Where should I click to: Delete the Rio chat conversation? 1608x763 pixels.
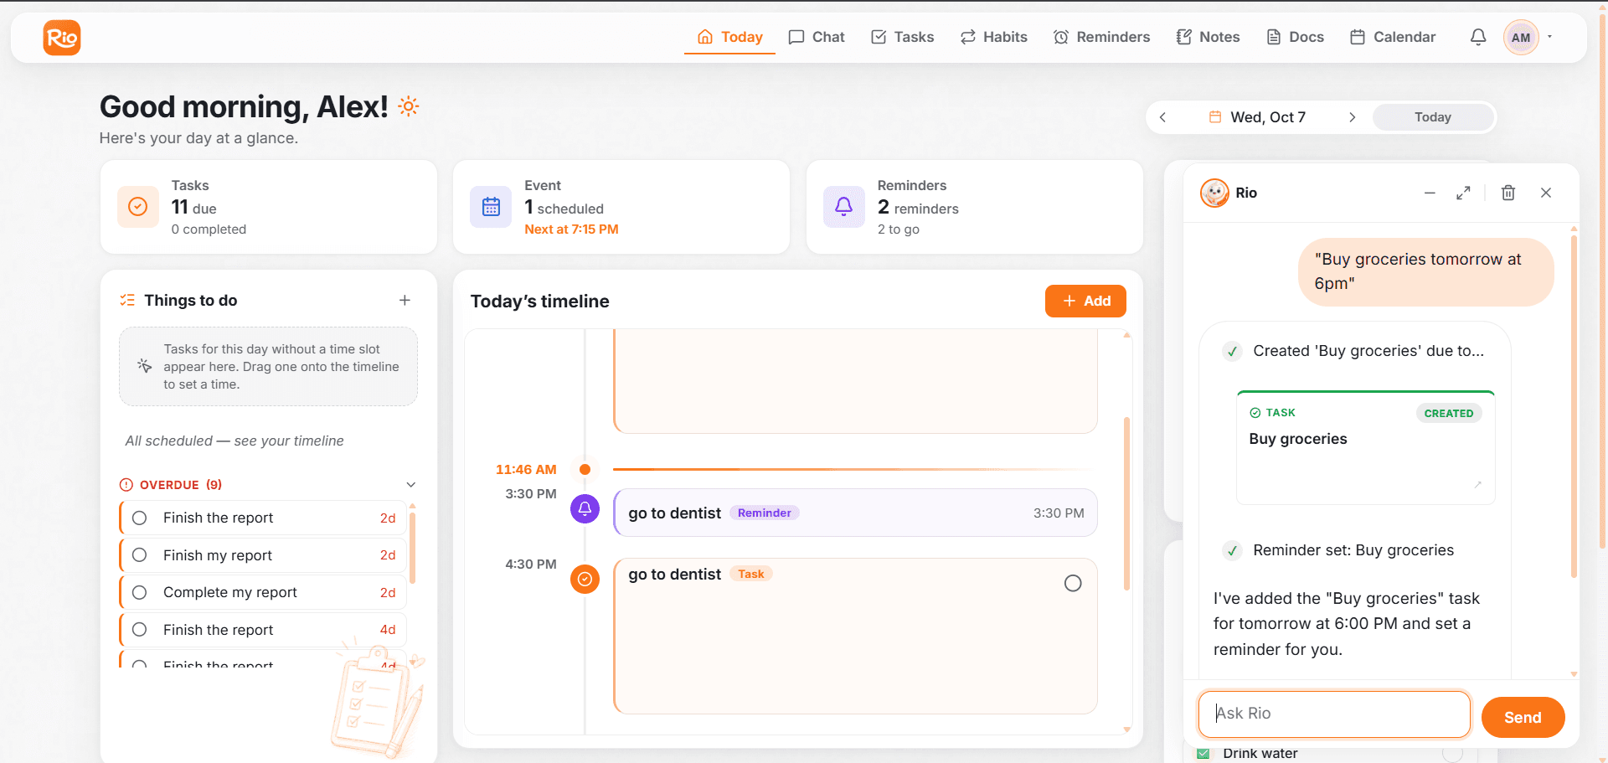(x=1508, y=193)
